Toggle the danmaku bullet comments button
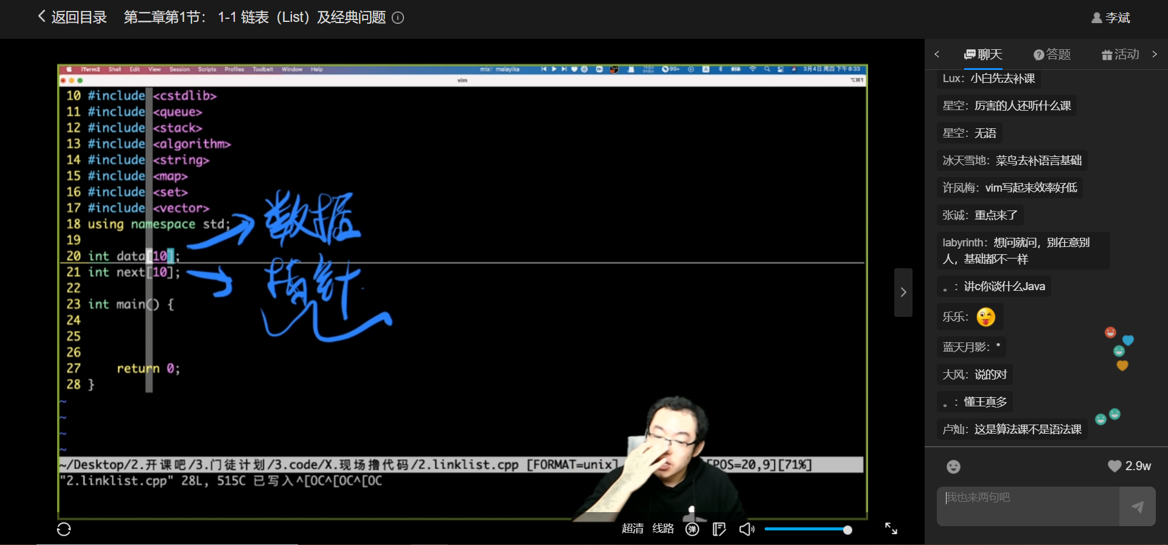1168x545 pixels. pyautogui.click(x=692, y=529)
